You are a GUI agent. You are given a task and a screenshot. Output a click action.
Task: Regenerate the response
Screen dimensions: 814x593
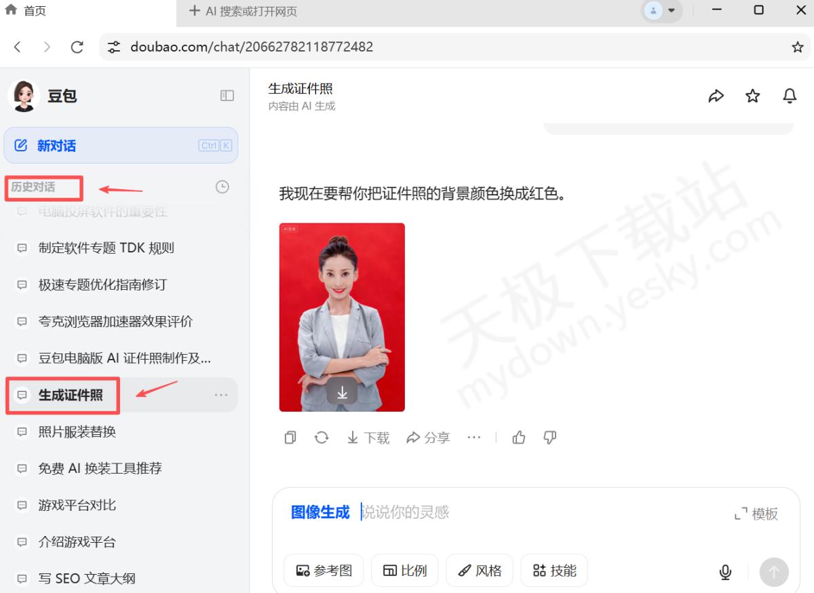point(322,438)
